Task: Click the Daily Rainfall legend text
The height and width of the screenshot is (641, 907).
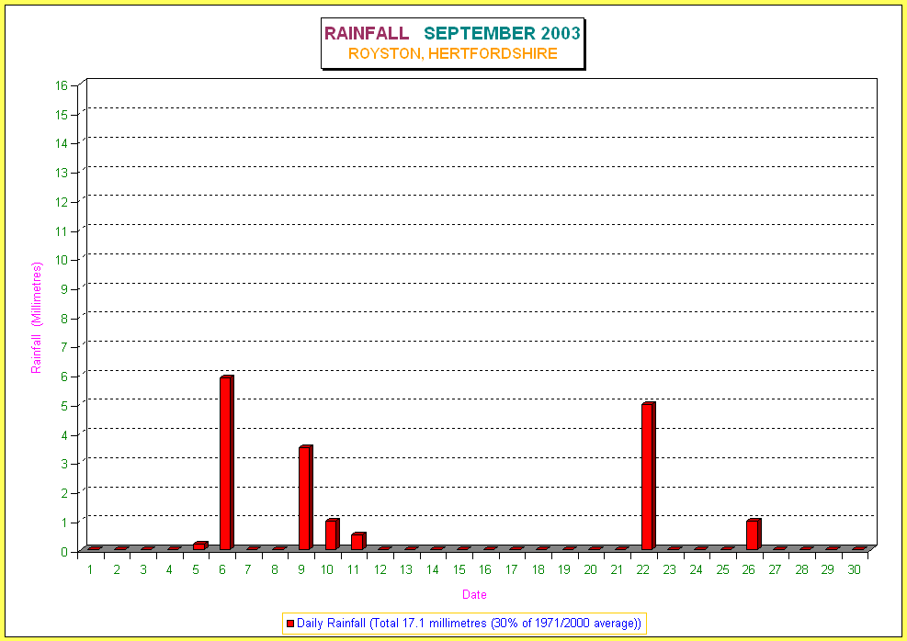Action: (469, 624)
